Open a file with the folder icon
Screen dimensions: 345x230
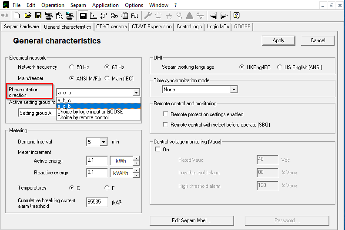click(x=28, y=16)
